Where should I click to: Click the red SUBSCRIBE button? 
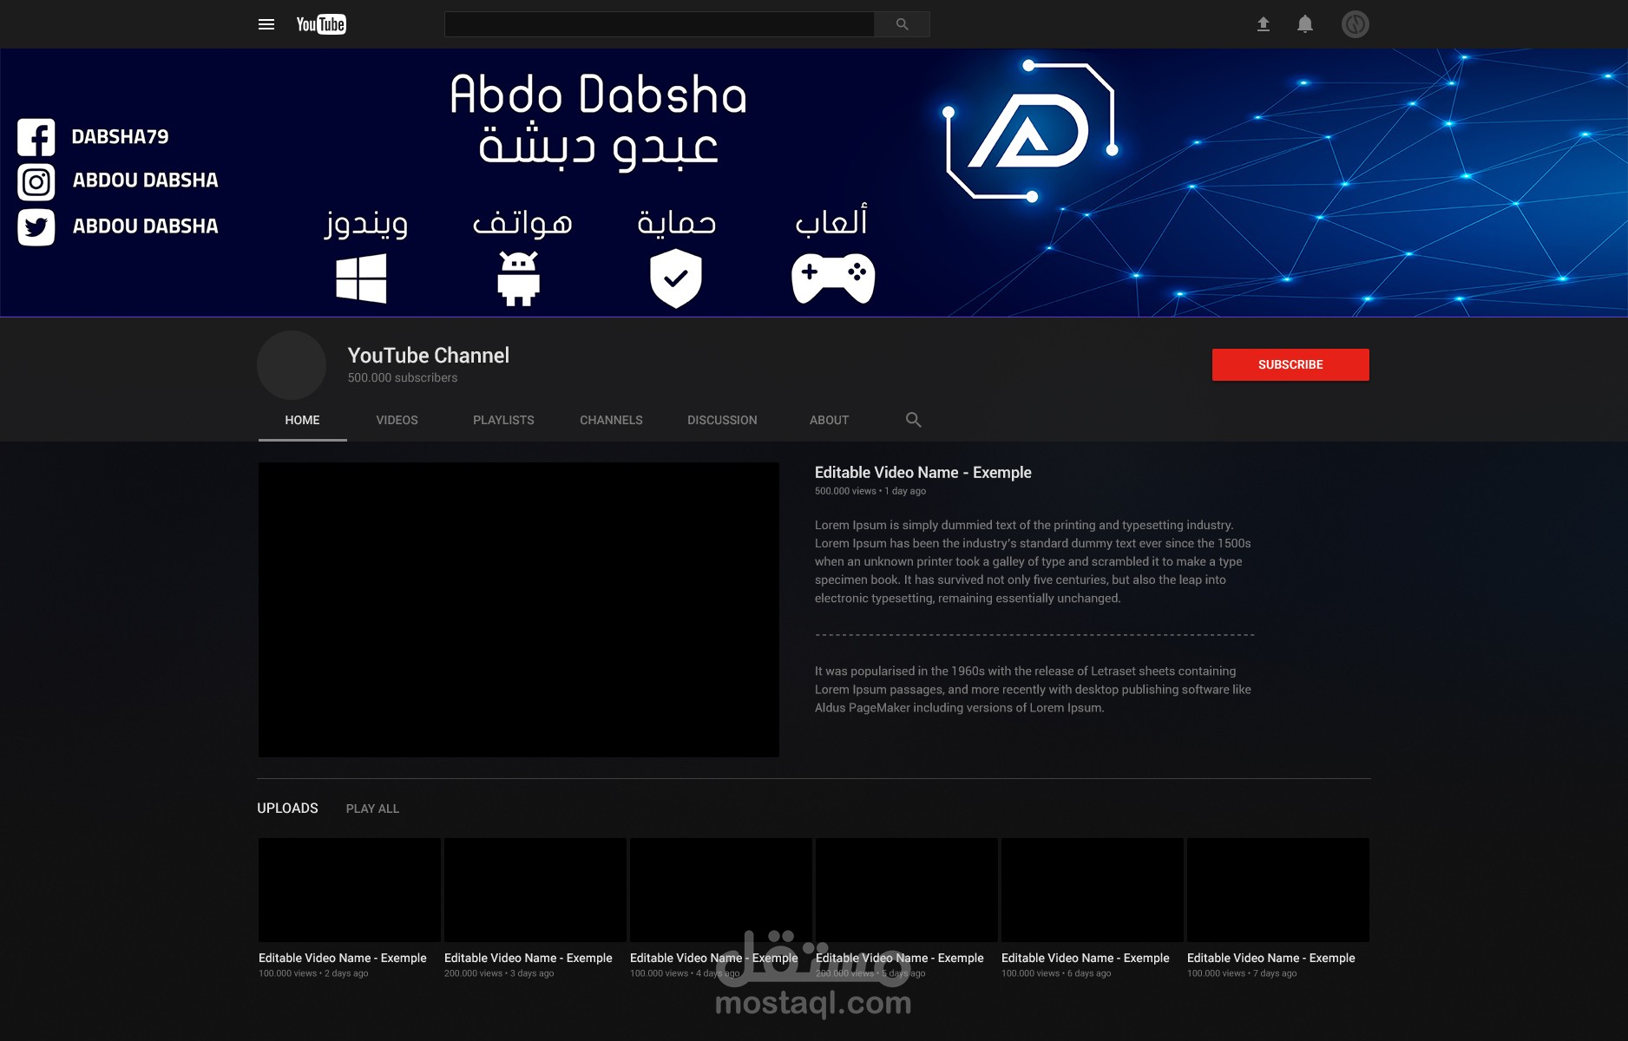pos(1290,364)
